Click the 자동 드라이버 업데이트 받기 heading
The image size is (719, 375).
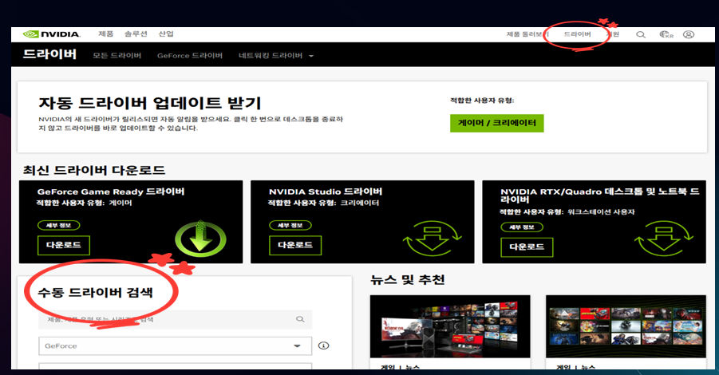150,103
